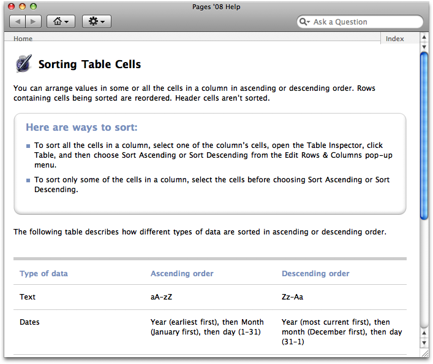Open the search magnifier options dropdown
Image resolution: width=433 pixels, height=364 pixels.
click(304, 21)
